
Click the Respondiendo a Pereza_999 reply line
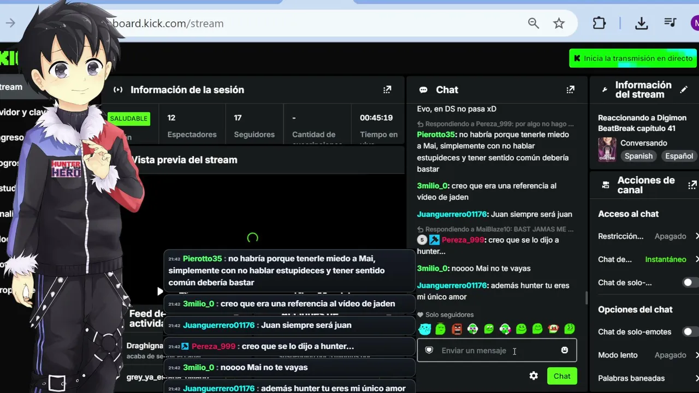(x=496, y=124)
